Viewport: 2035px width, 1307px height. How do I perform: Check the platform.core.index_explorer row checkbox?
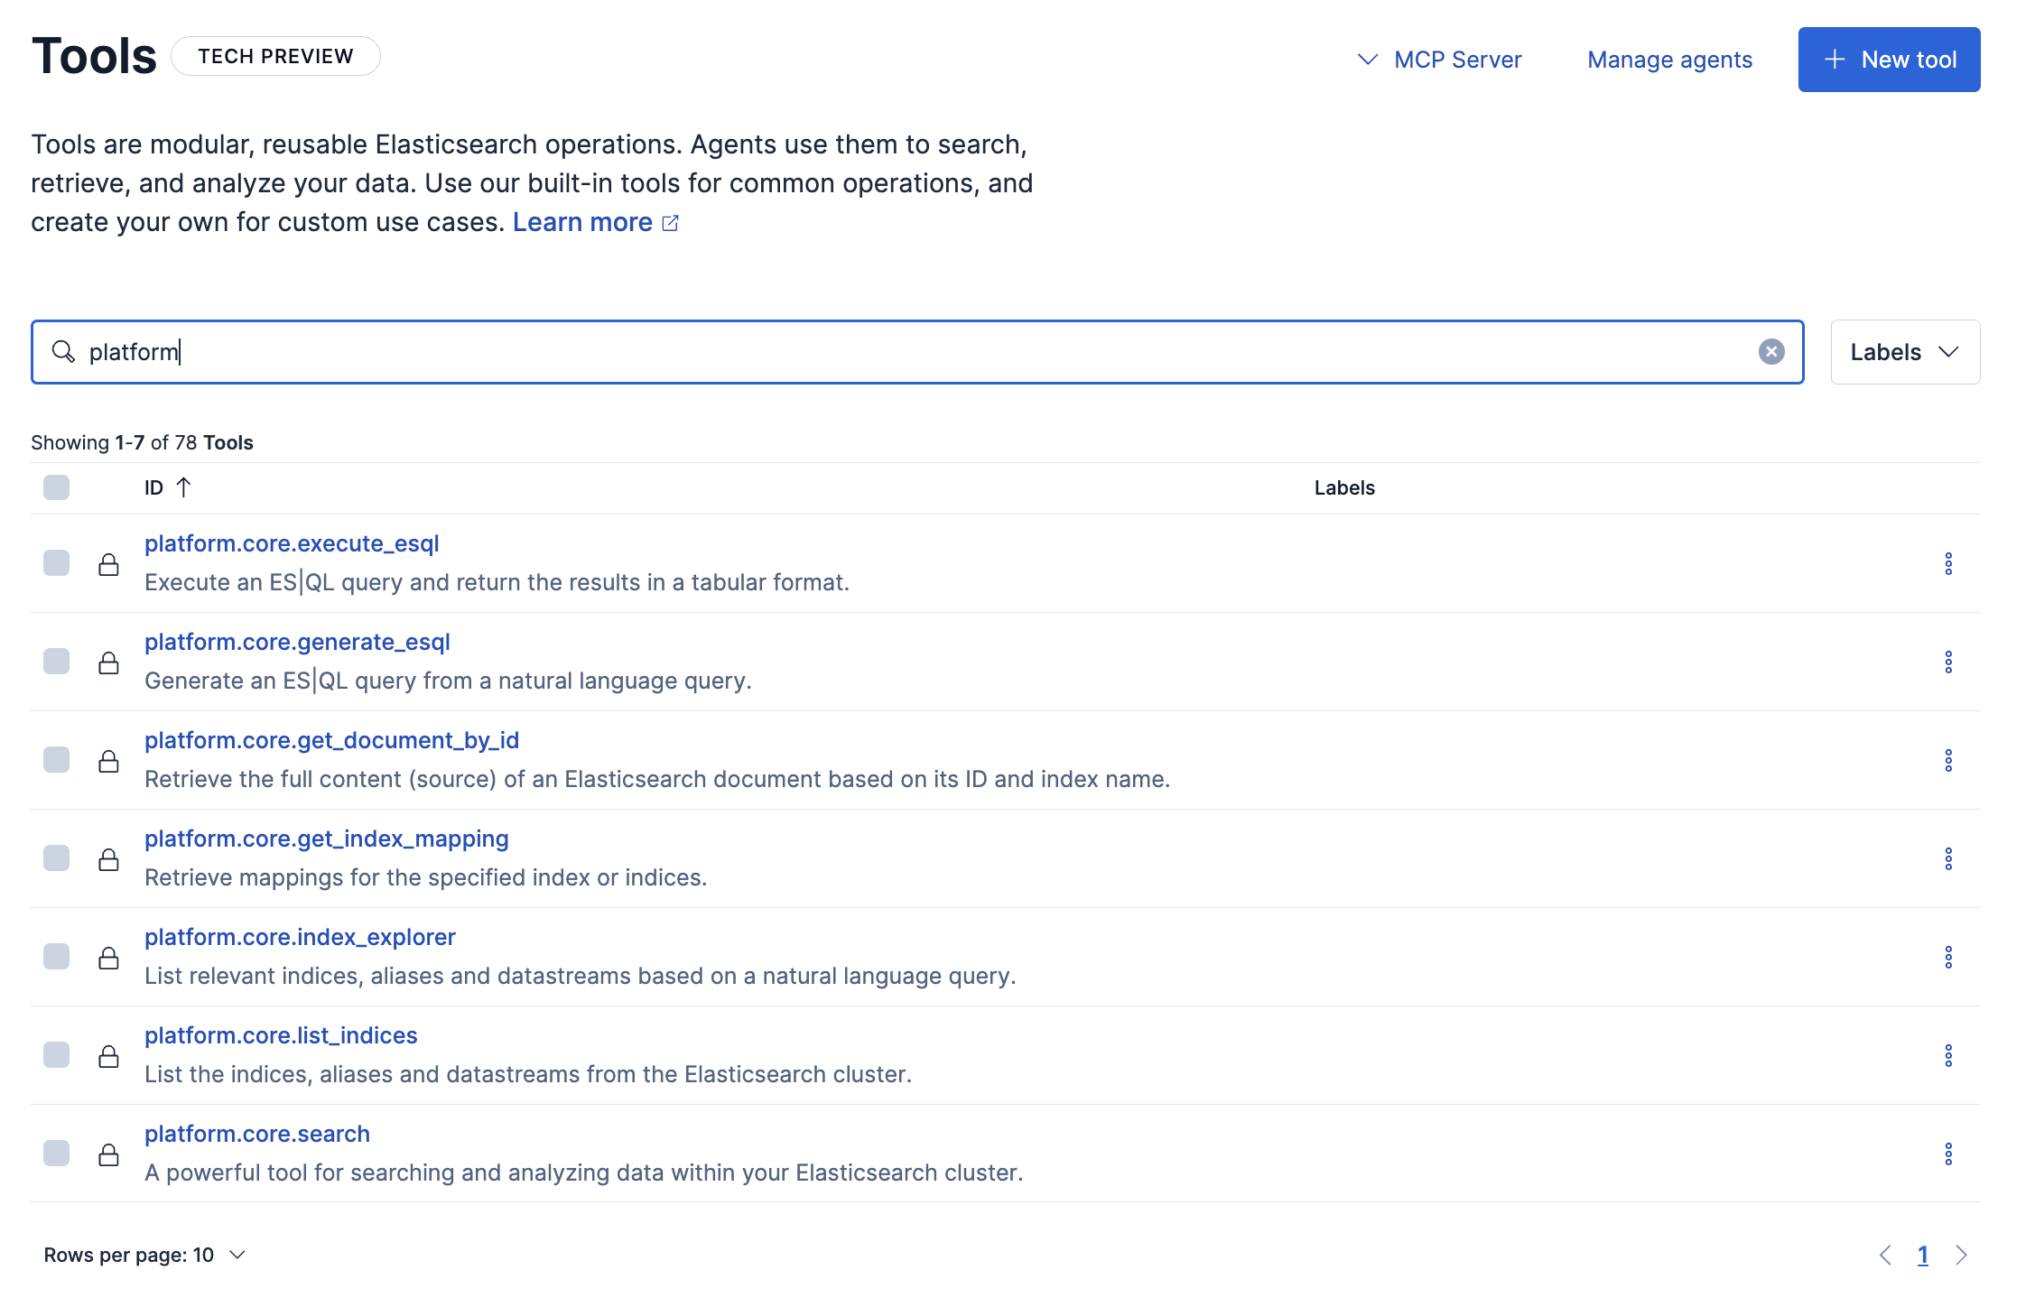click(x=56, y=957)
